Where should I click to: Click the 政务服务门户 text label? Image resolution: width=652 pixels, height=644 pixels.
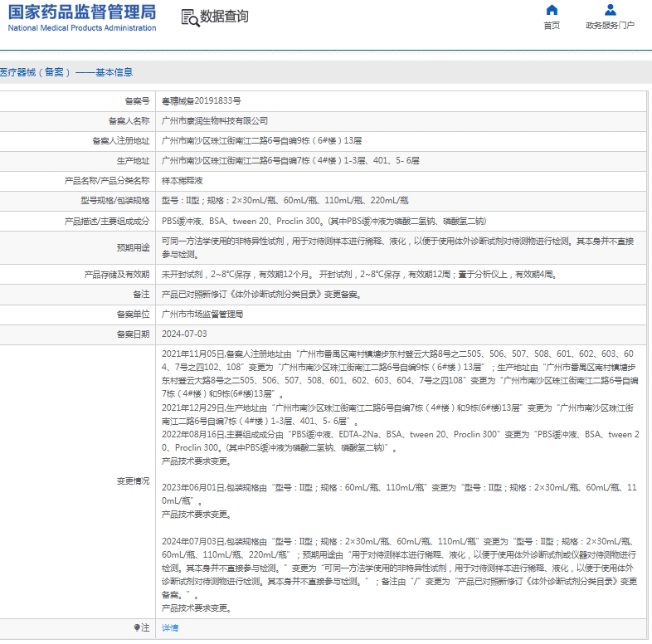610,26
